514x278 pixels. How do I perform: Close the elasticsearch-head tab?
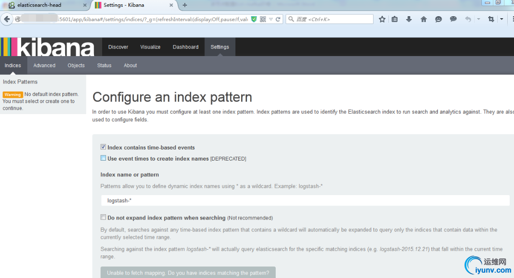pyautogui.click(x=85, y=5)
